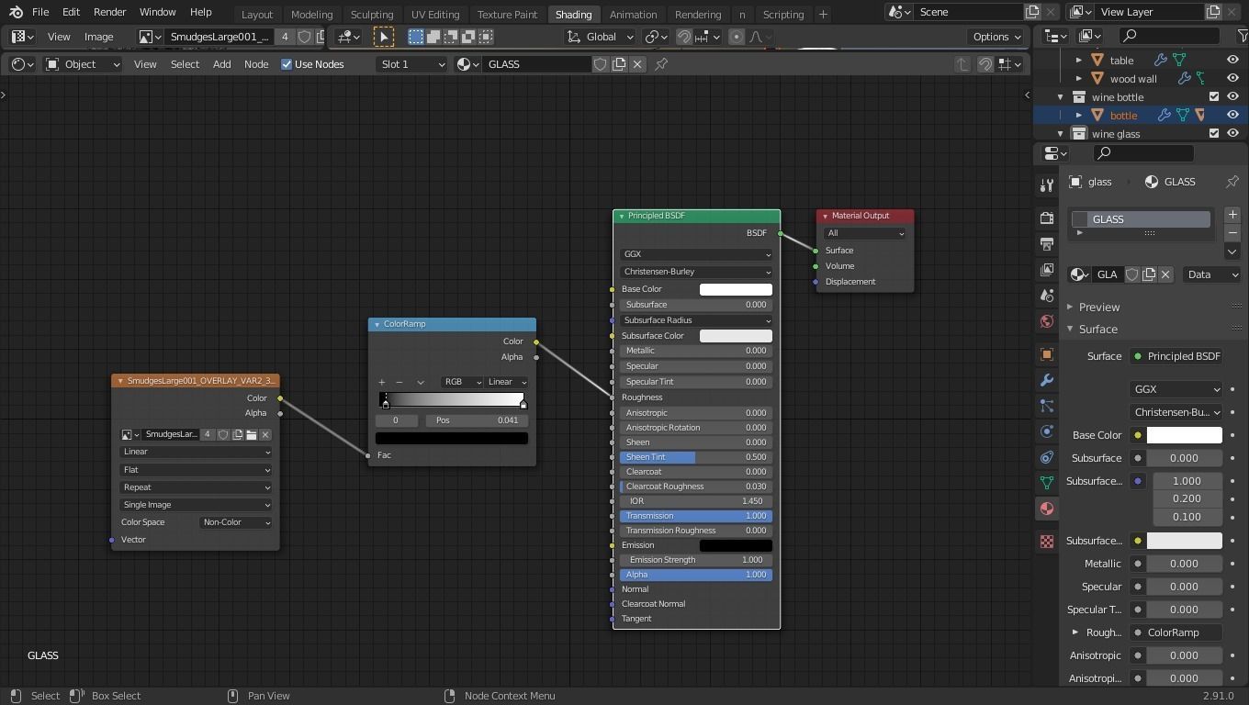Create a new scene with the Scene copy icon
The image size is (1249, 705).
1032,12
